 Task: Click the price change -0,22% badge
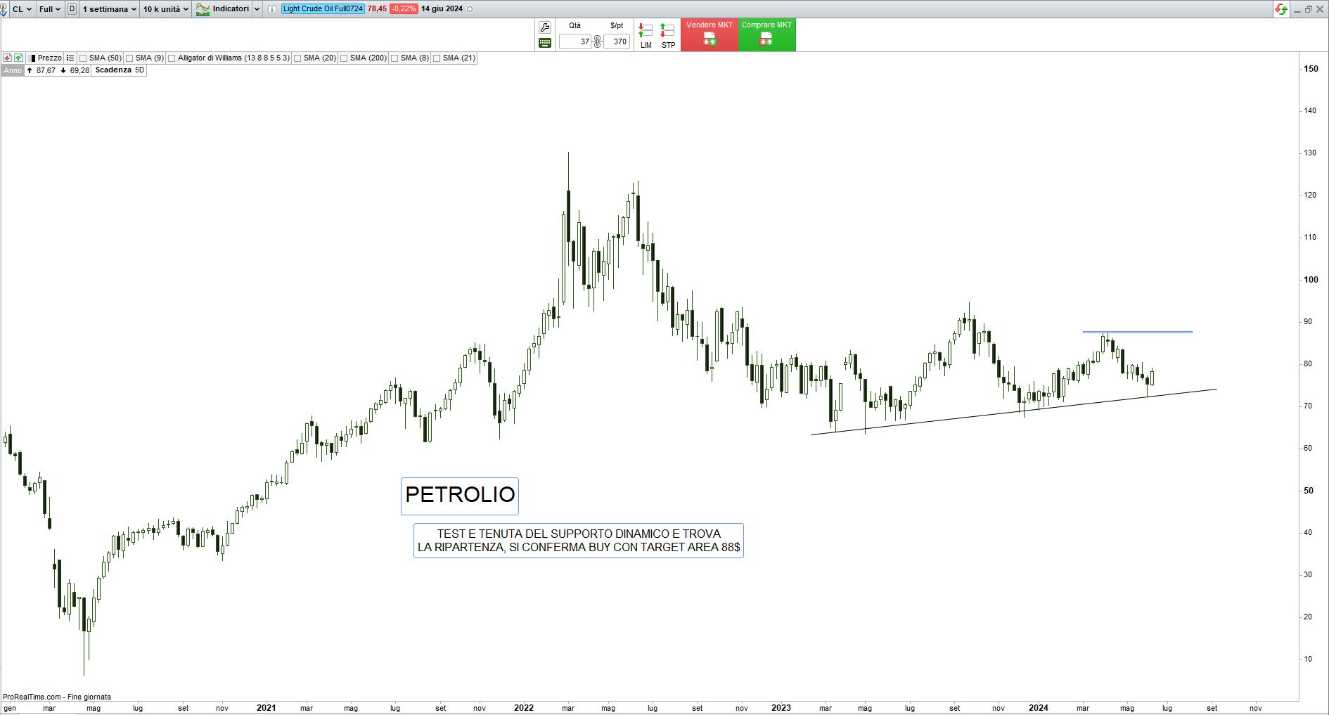404,9
